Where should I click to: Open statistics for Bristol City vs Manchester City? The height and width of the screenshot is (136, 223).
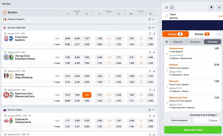[154, 90]
